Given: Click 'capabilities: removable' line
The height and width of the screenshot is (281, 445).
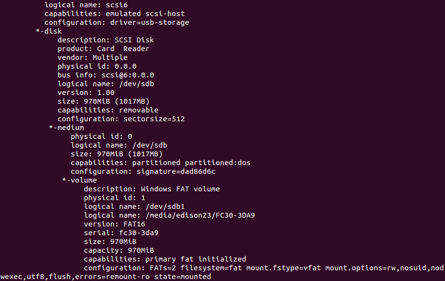Looking at the screenshot, I should (108, 110).
